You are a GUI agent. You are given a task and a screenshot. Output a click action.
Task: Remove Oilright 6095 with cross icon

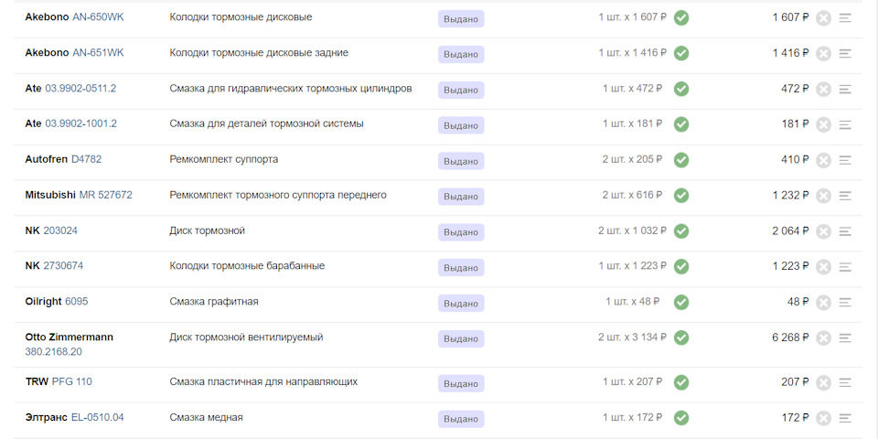click(823, 303)
